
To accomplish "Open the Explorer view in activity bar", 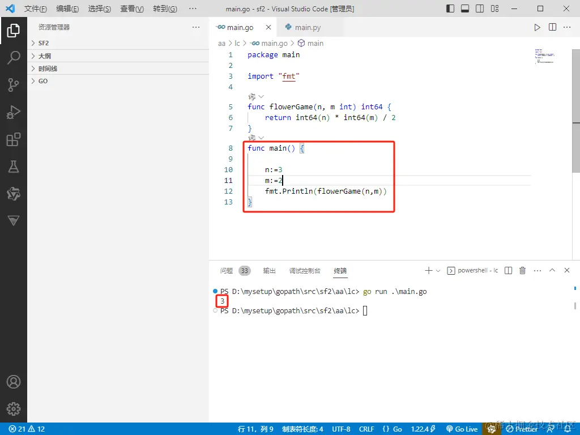I will point(14,31).
